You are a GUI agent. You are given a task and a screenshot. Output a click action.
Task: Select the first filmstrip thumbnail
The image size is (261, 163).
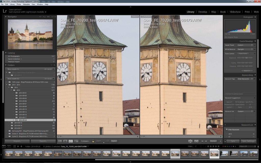click(x=9, y=153)
